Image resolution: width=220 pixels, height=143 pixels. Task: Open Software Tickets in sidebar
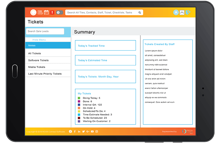click(48, 60)
